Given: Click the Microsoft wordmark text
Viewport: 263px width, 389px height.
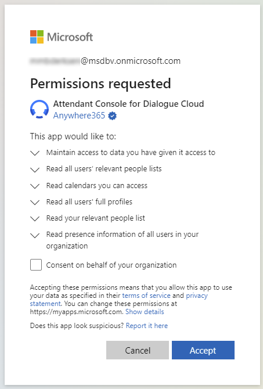Looking at the screenshot, I should click(70, 37).
